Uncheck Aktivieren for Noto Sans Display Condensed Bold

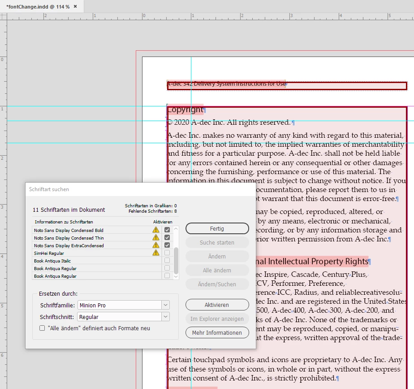(167, 230)
